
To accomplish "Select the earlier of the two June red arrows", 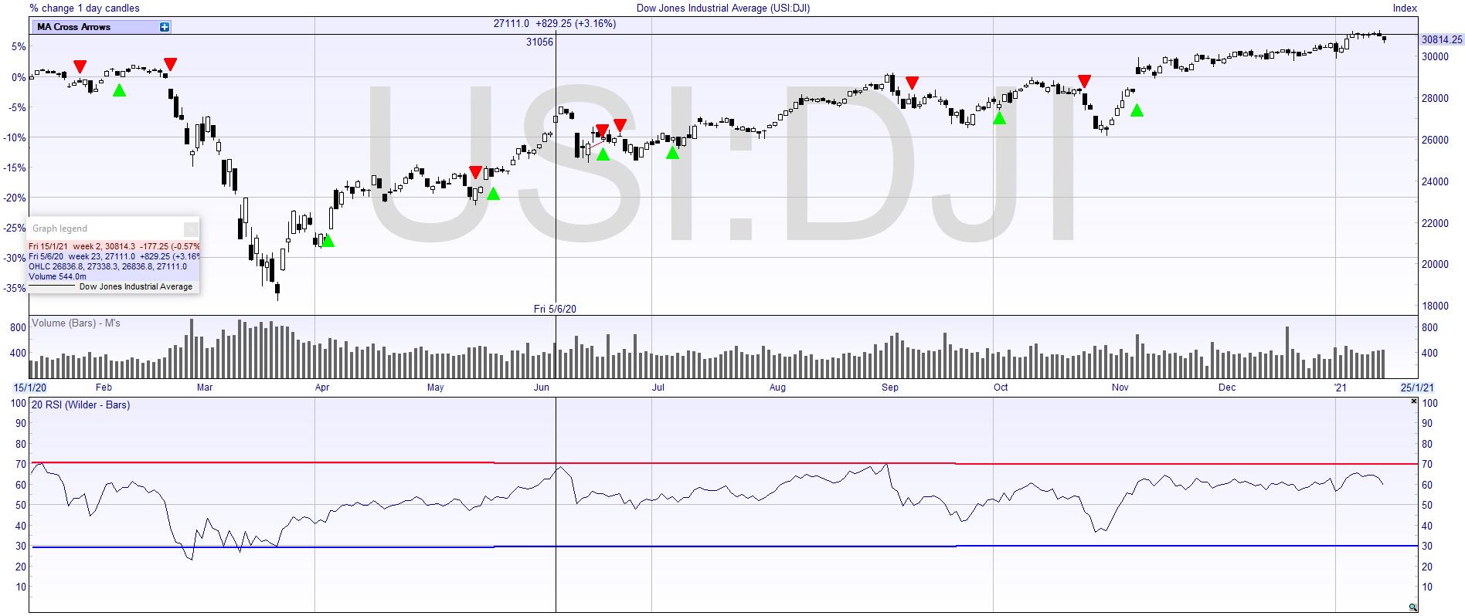I will [603, 131].
